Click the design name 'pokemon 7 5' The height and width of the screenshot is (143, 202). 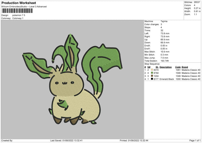pyautogui.click(x=19, y=15)
